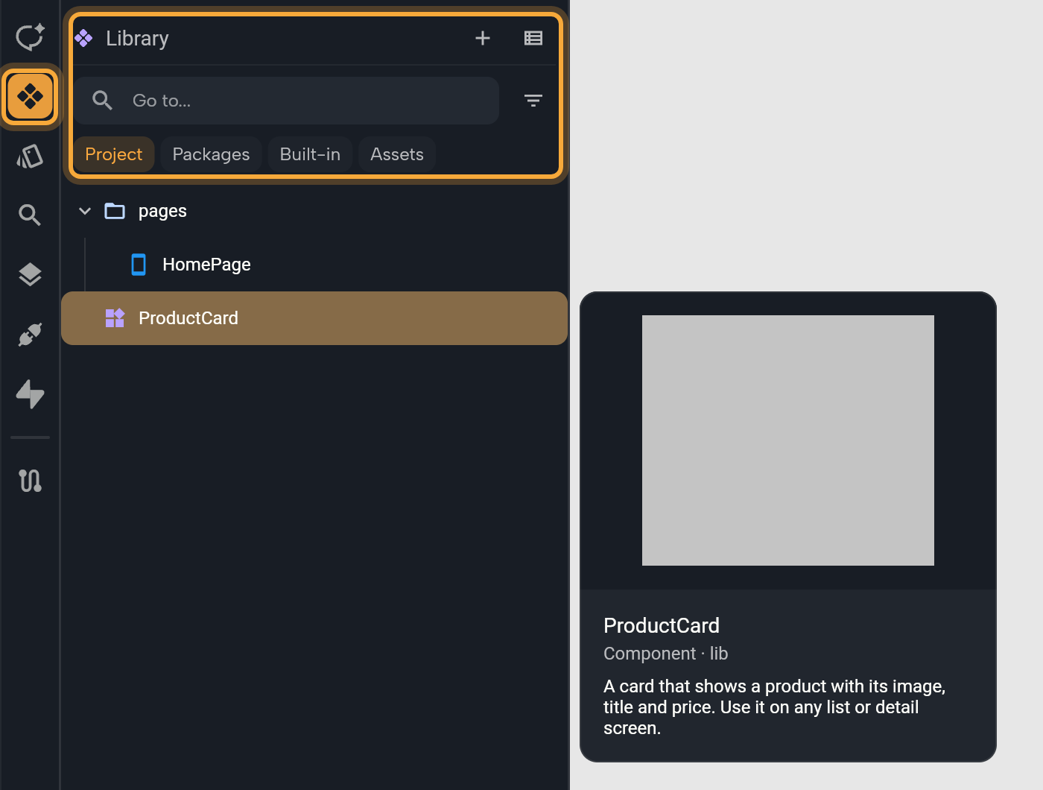Open the AI assistant chat bubble icon

(30, 37)
